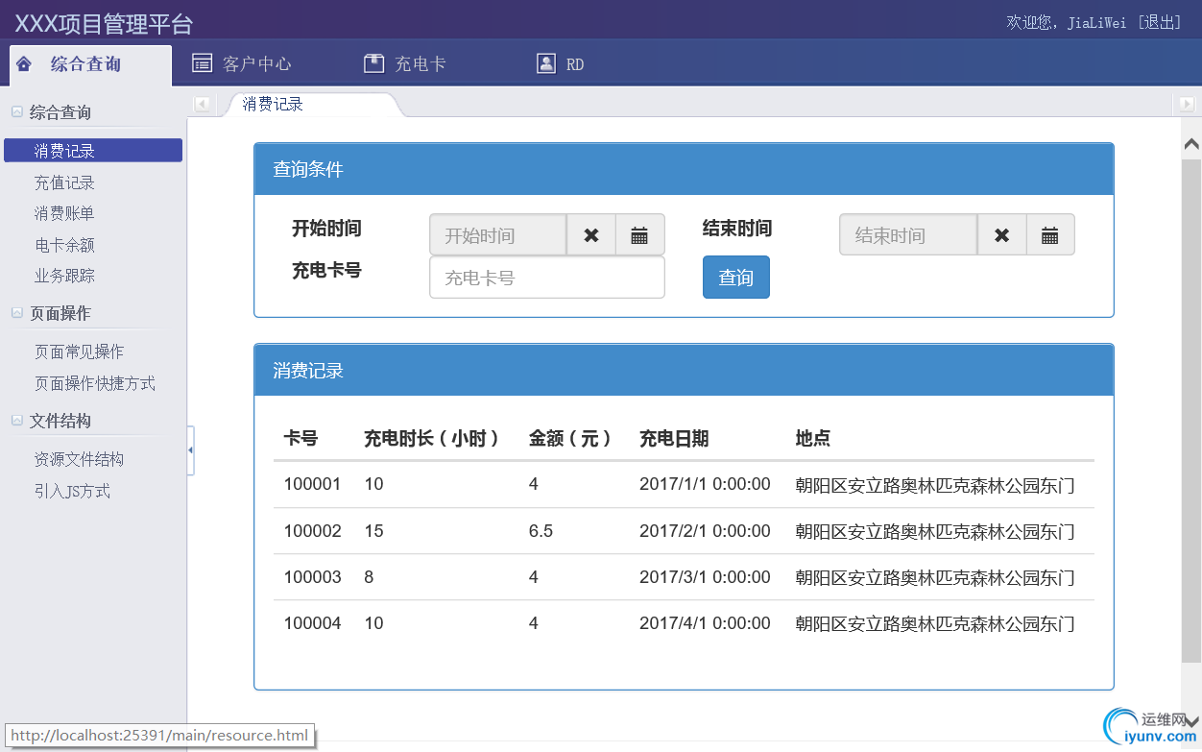Click the 充电日期 column header
The height and width of the screenshot is (752, 1202).
point(674,439)
